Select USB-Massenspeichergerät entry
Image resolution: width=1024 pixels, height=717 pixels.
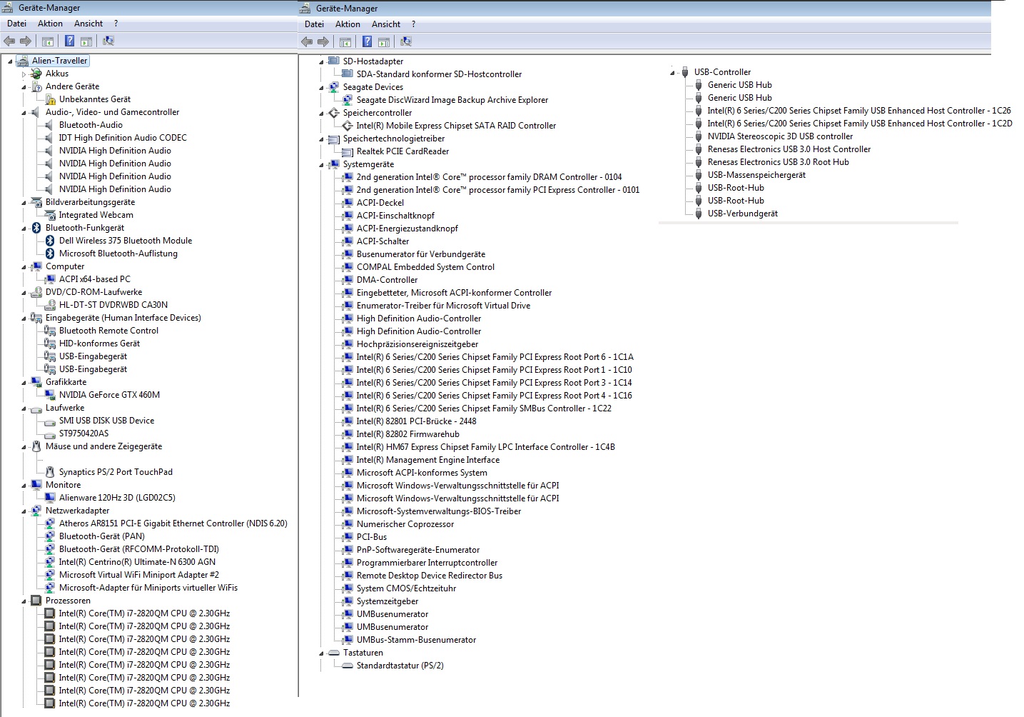[756, 175]
